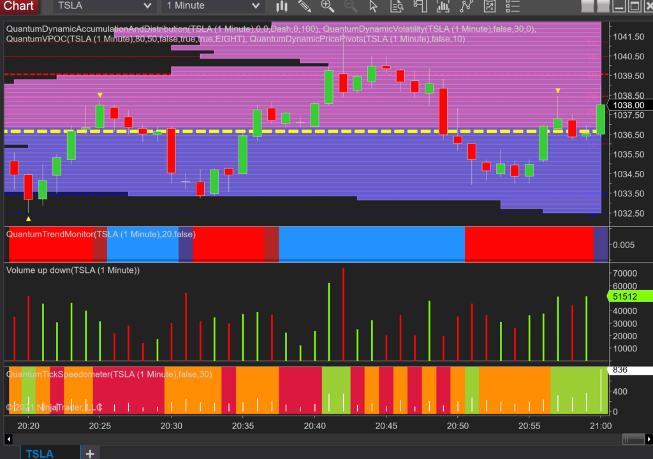Select the QuantumTickSpeedometer panel label
Image resolution: width=653 pixels, height=459 pixels.
point(109,374)
